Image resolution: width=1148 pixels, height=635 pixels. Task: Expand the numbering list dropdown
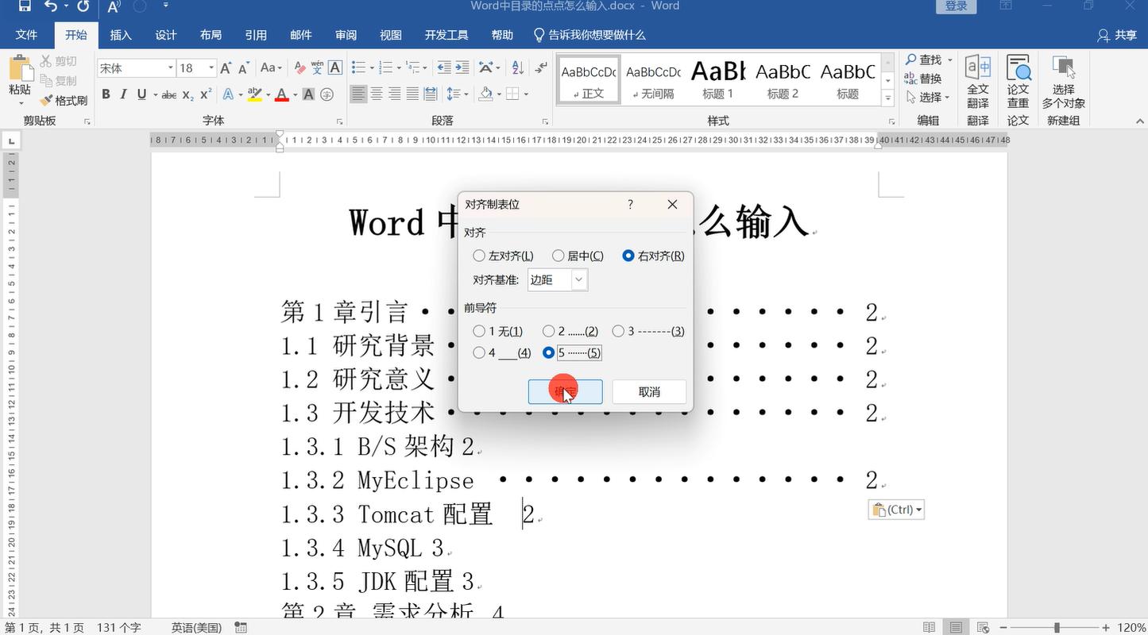coord(399,68)
